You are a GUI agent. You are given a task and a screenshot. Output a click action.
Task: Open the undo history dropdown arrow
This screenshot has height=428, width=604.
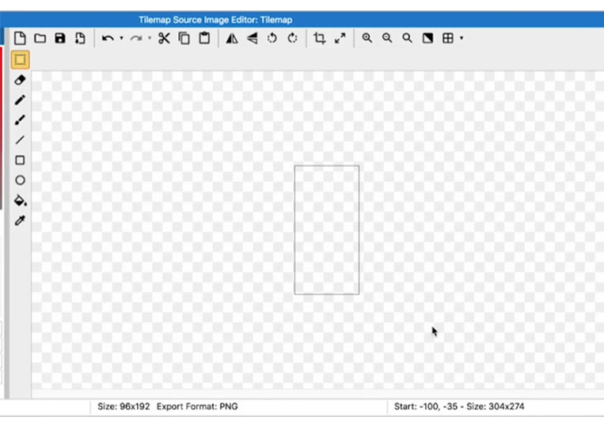point(121,38)
